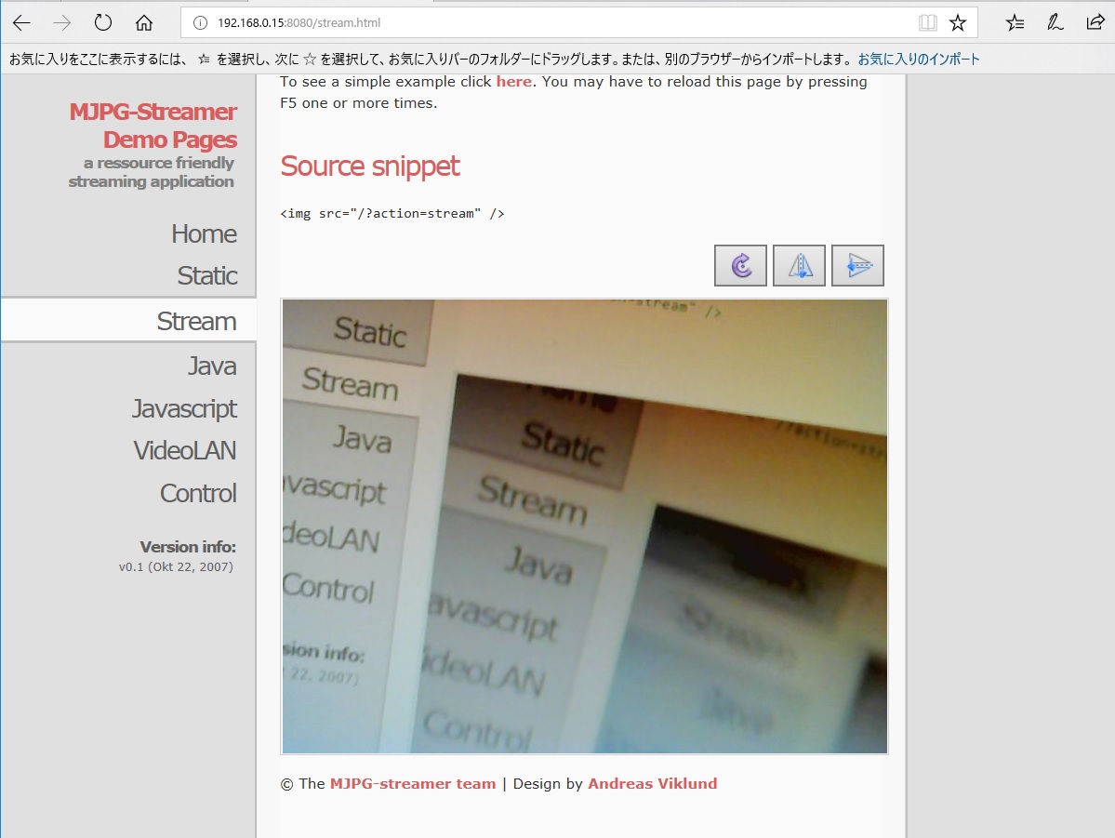The image size is (1115, 838).
Task: Click the live camera stream image
Action: 584,525
